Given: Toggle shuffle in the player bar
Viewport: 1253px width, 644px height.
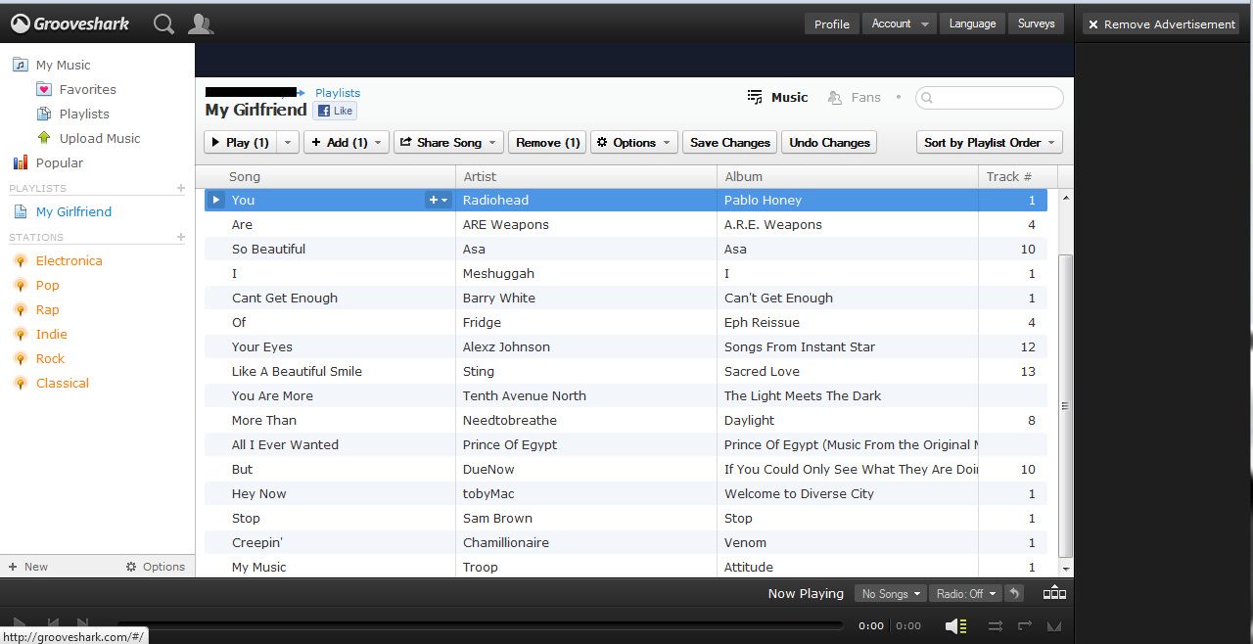Looking at the screenshot, I should 995,625.
